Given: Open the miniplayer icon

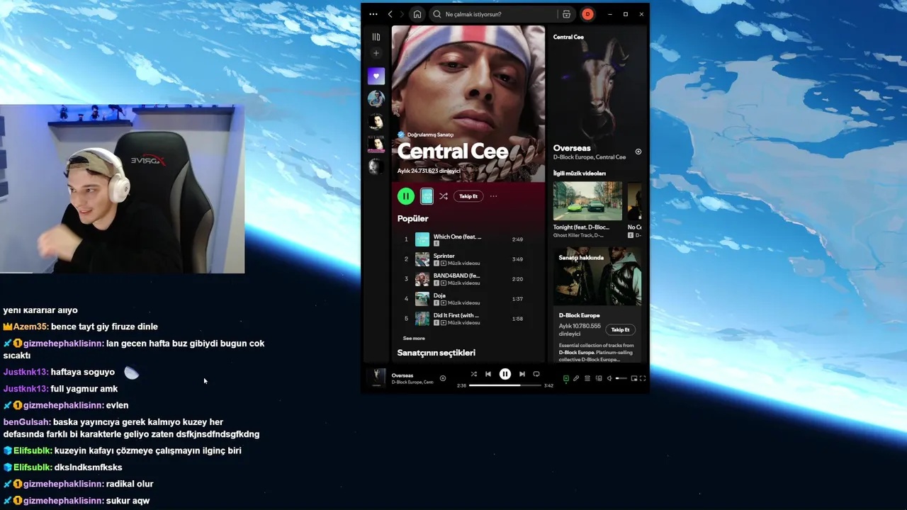Looking at the screenshot, I should click(634, 378).
